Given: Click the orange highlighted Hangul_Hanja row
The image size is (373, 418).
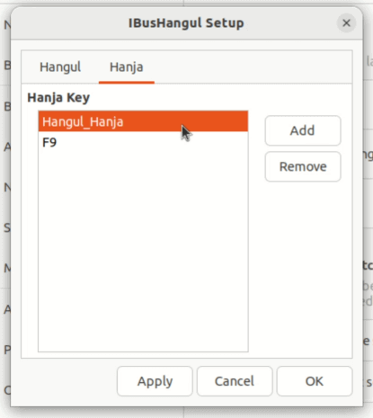Looking at the screenshot, I should [143, 121].
